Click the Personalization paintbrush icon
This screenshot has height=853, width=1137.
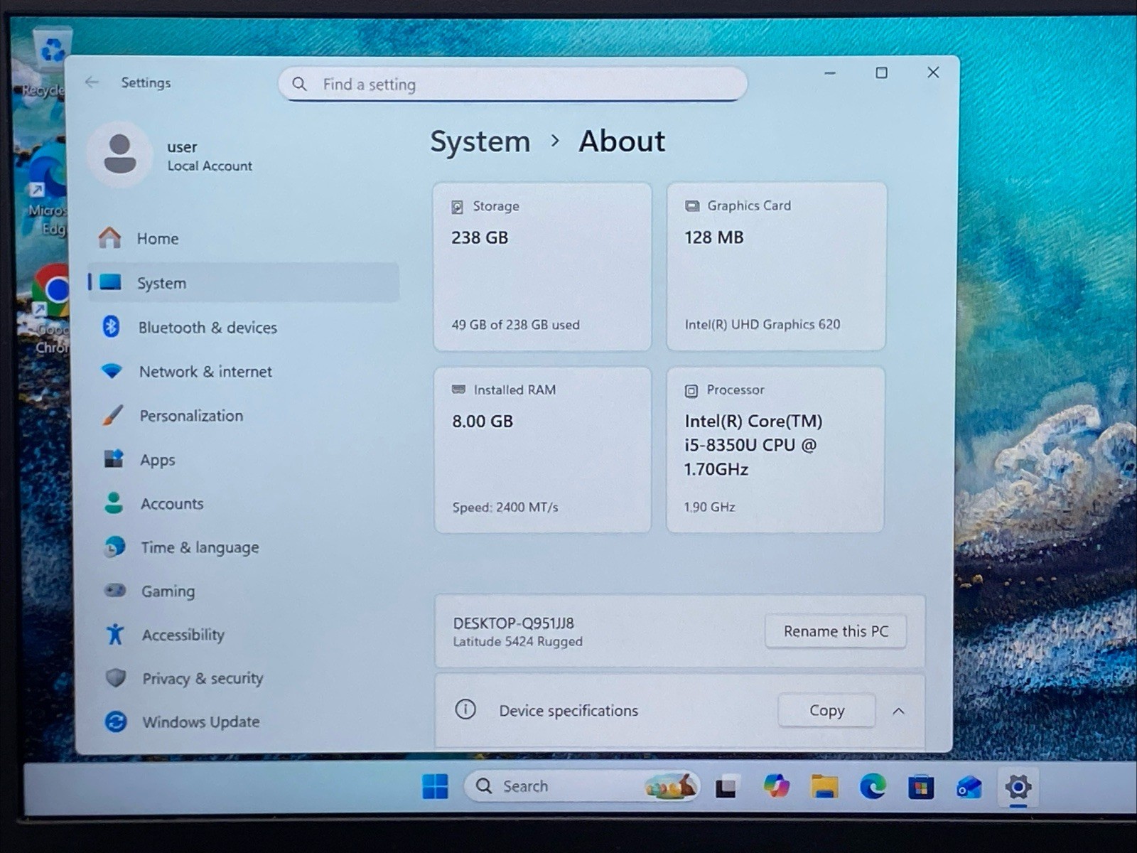pyautogui.click(x=112, y=415)
